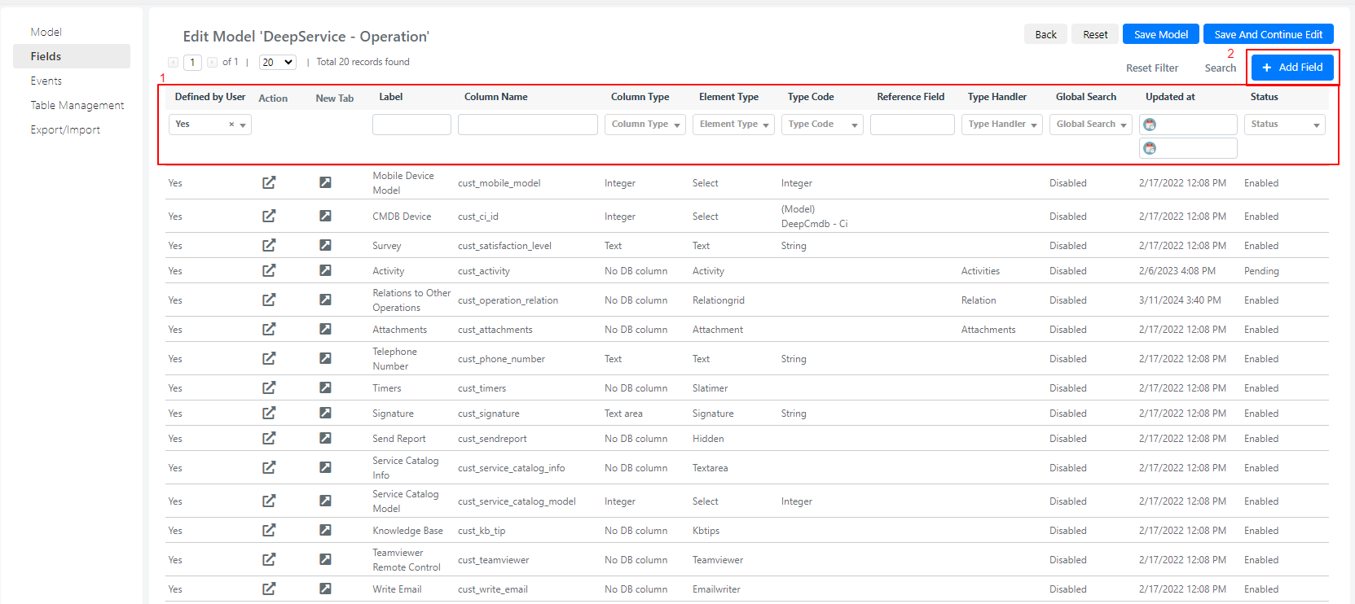
Task: Focus the Reference Field filter input
Action: coord(913,125)
